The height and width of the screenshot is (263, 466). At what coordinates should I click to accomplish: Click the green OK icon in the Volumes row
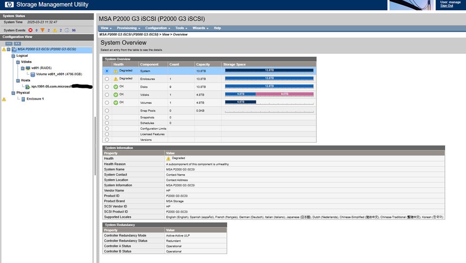pos(116,102)
